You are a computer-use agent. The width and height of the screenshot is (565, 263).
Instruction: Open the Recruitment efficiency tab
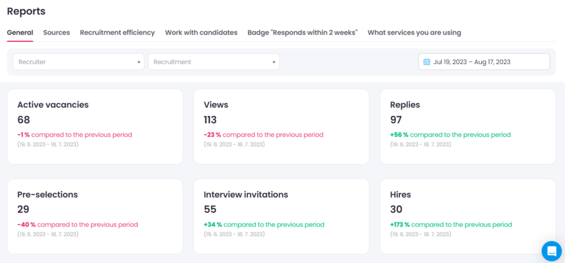pyautogui.click(x=117, y=33)
